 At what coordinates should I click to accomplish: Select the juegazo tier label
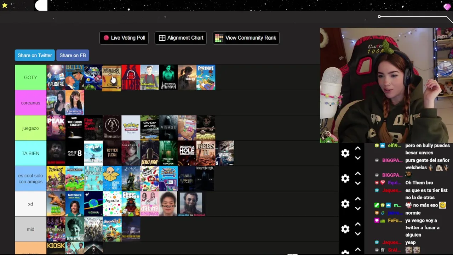click(30, 128)
